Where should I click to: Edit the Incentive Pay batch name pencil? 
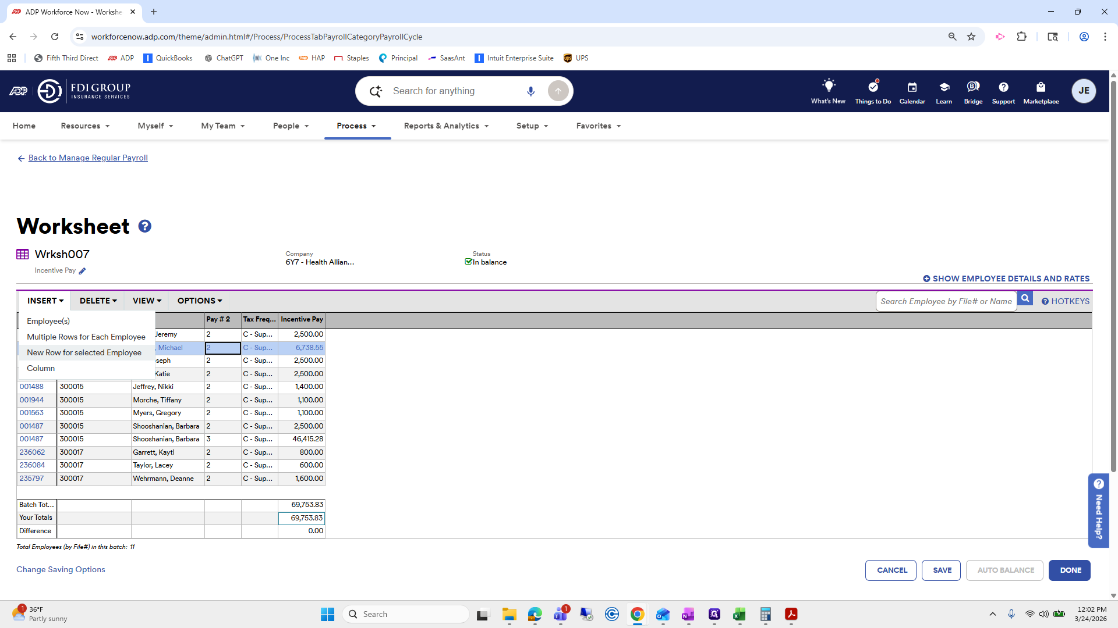tap(82, 271)
